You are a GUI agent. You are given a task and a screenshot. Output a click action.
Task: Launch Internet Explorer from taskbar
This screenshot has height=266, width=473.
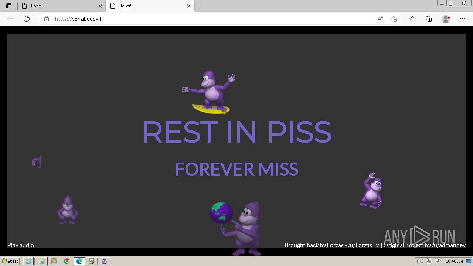point(29,261)
